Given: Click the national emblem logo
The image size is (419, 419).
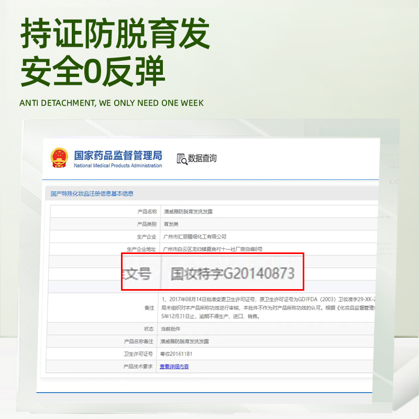Looking at the screenshot, I should pyautogui.click(x=59, y=158).
